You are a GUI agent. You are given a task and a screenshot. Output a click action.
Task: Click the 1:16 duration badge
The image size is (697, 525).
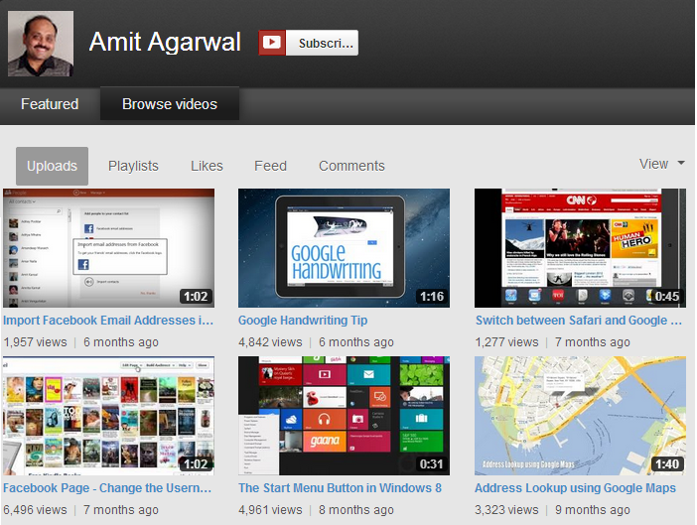click(x=432, y=297)
